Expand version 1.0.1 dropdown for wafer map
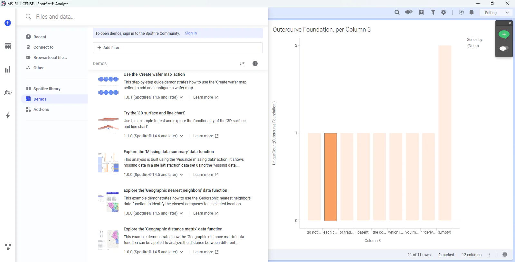 [x=181, y=97]
